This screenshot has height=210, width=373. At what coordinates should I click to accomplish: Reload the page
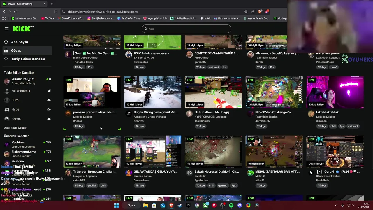[16, 12]
